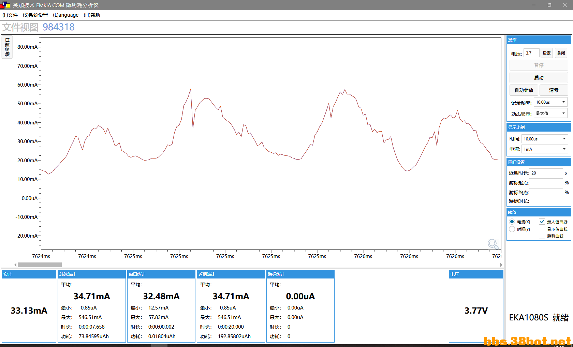This screenshot has width=573, height=347.
Task: Click the 近期时长 input field
Action: [546, 173]
